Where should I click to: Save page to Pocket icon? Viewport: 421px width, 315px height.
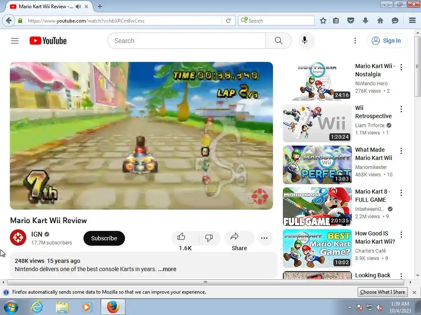pyautogui.click(x=351, y=21)
